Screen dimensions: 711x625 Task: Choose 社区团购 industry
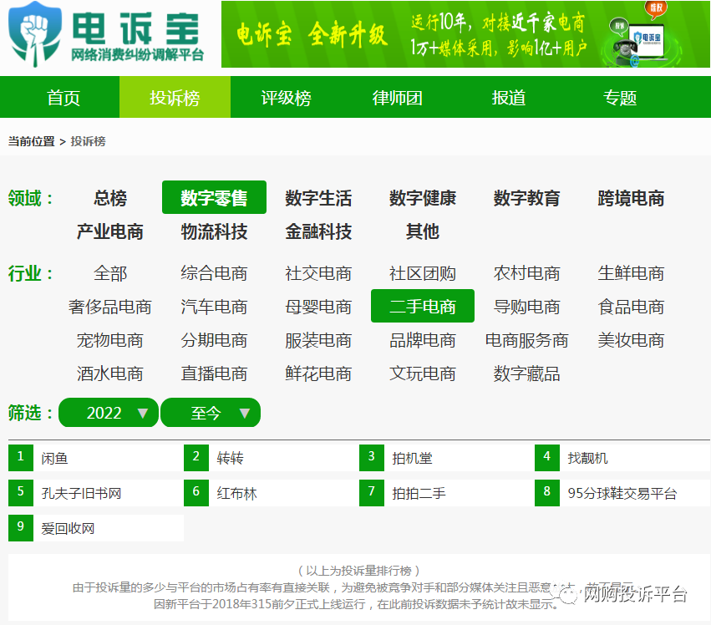(x=423, y=273)
